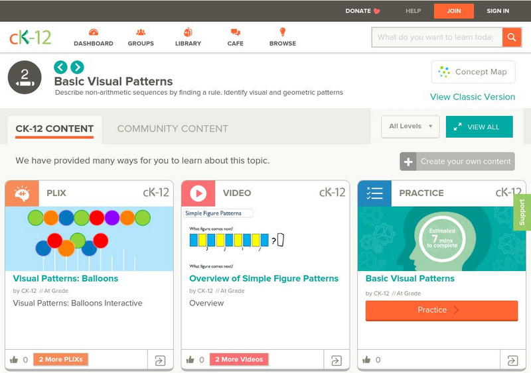Click the Simple Figure Patterns video thumbnail

265,239
